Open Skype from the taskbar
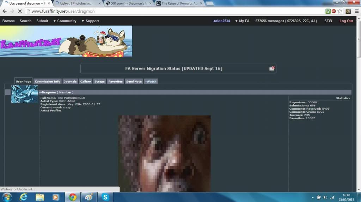 (105, 197)
